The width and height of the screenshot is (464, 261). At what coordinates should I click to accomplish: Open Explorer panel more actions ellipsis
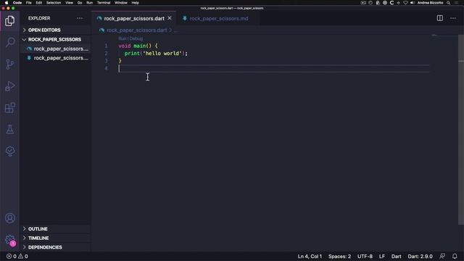pos(80,18)
